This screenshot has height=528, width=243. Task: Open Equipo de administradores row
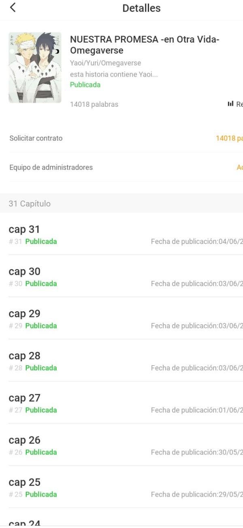pos(122,167)
